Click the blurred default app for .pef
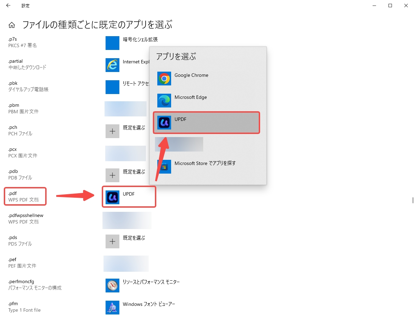The height and width of the screenshot is (321, 414). point(126,263)
